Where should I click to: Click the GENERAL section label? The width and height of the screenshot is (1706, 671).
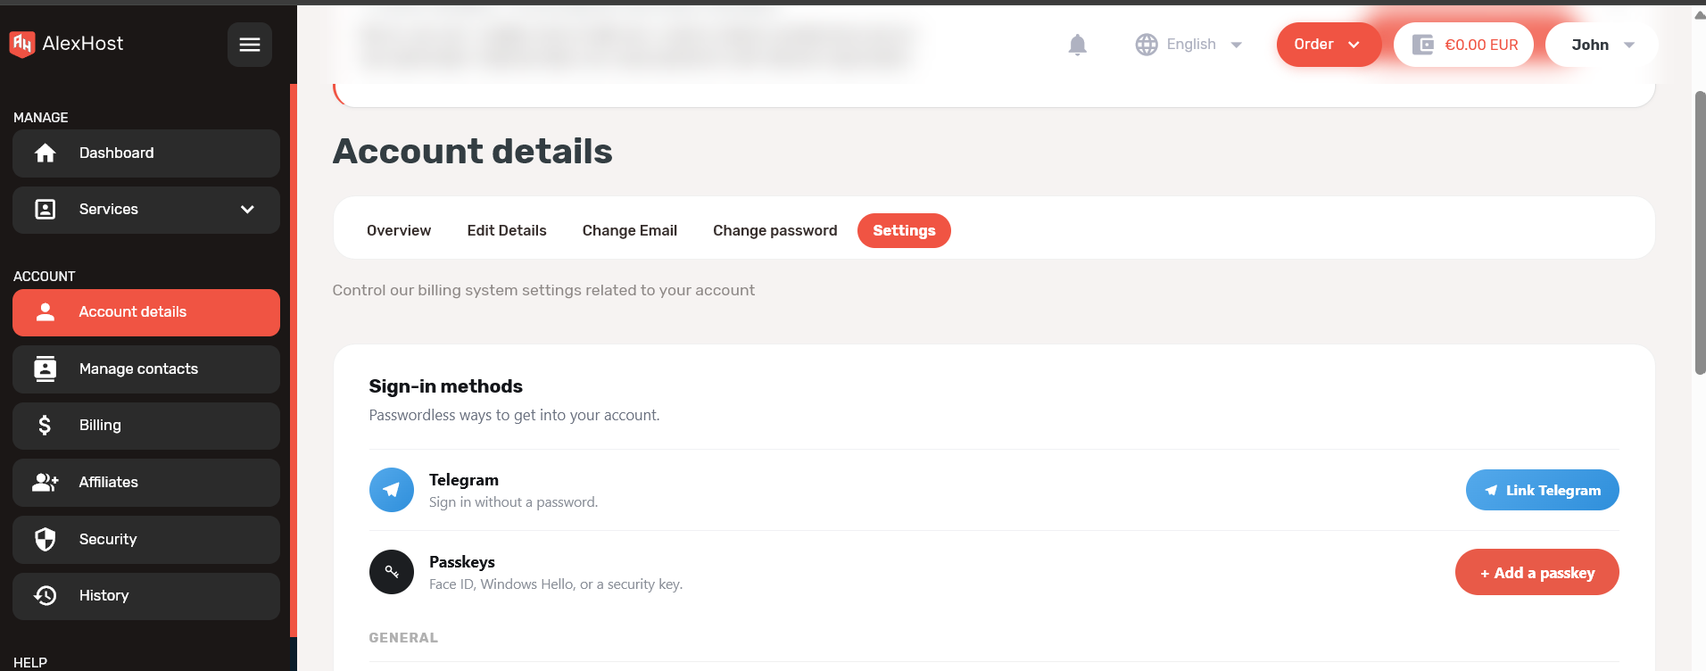(x=403, y=638)
